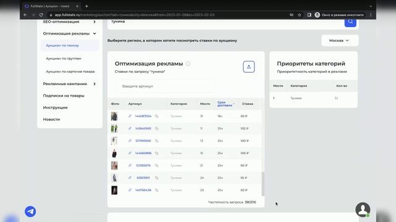Viewport: 396px width, 222px height.
Task: Open article link in row with place 15
Action: 143,153
